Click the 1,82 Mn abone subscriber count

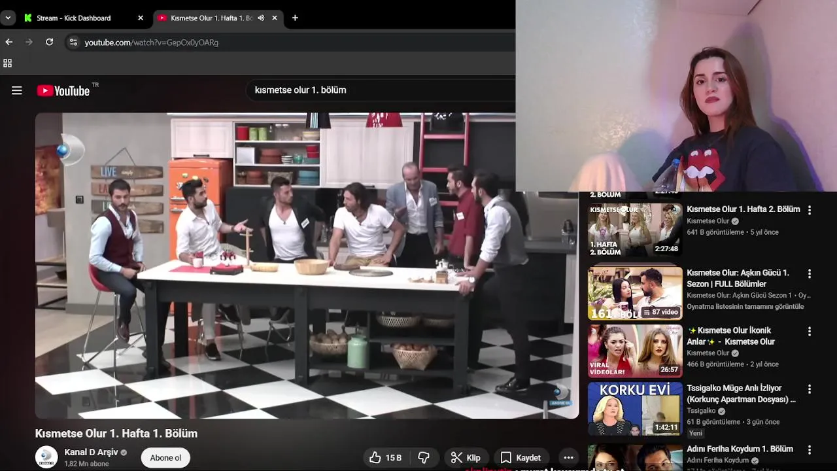coord(86,464)
